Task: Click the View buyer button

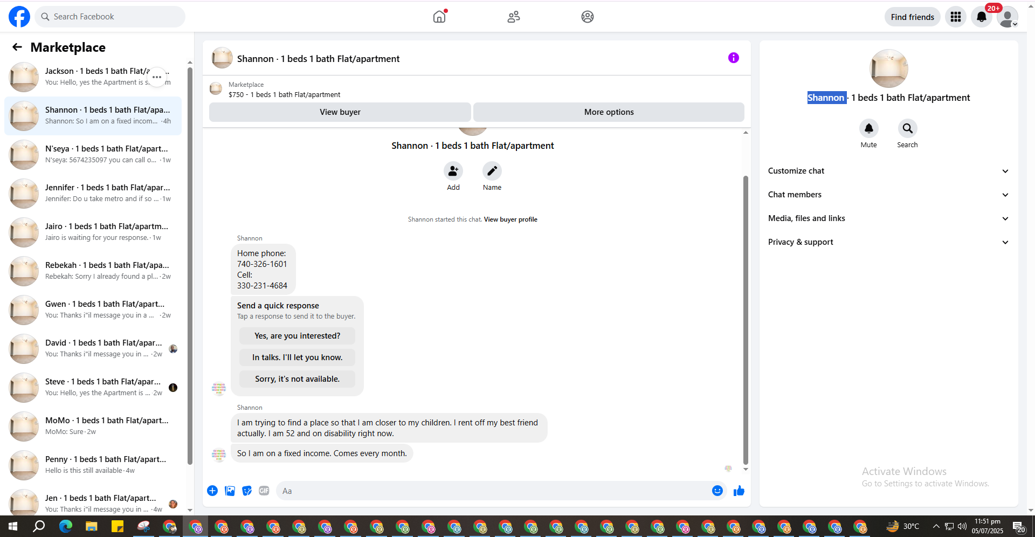Action: pyautogui.click(x=340, y=112)
